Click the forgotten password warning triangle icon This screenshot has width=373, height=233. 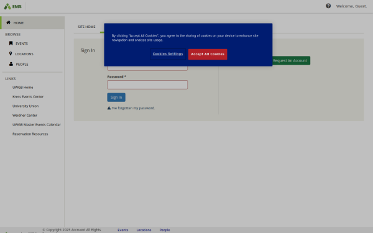[x=109, y=108]
